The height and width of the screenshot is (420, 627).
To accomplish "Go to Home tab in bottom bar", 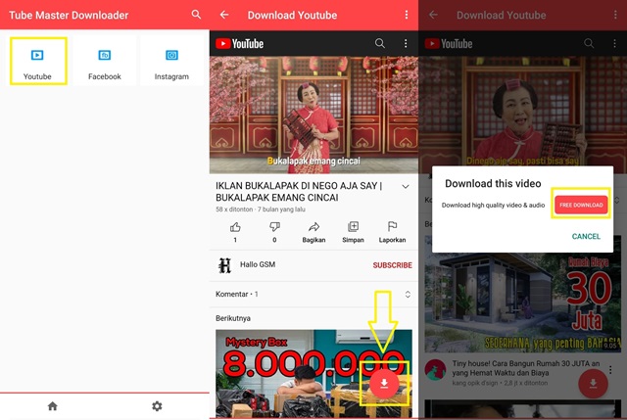I will (52, 406).
